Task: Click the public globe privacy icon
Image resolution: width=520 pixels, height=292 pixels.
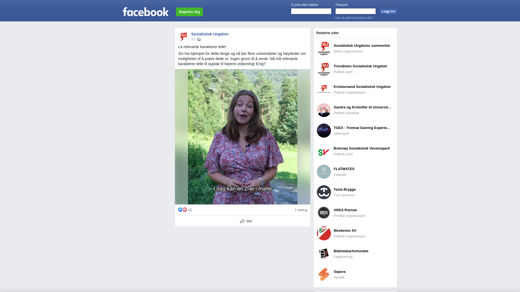Action: [199, 39]
